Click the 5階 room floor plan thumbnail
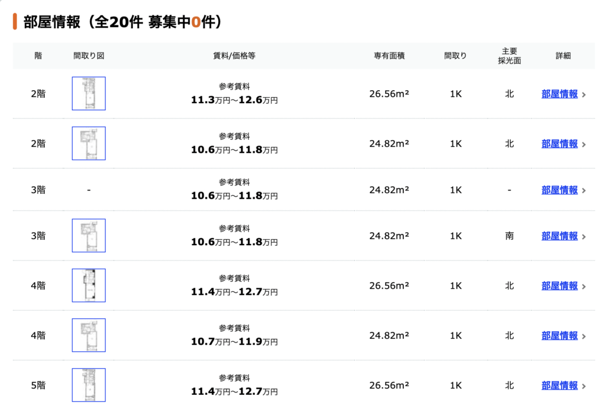Image resolution: width=604 pixels, height=409 pixels. 88,385
